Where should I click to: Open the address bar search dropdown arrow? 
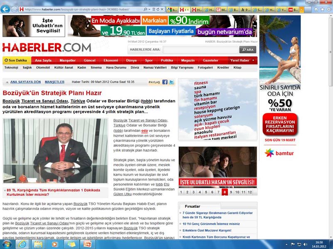point(149,9)
